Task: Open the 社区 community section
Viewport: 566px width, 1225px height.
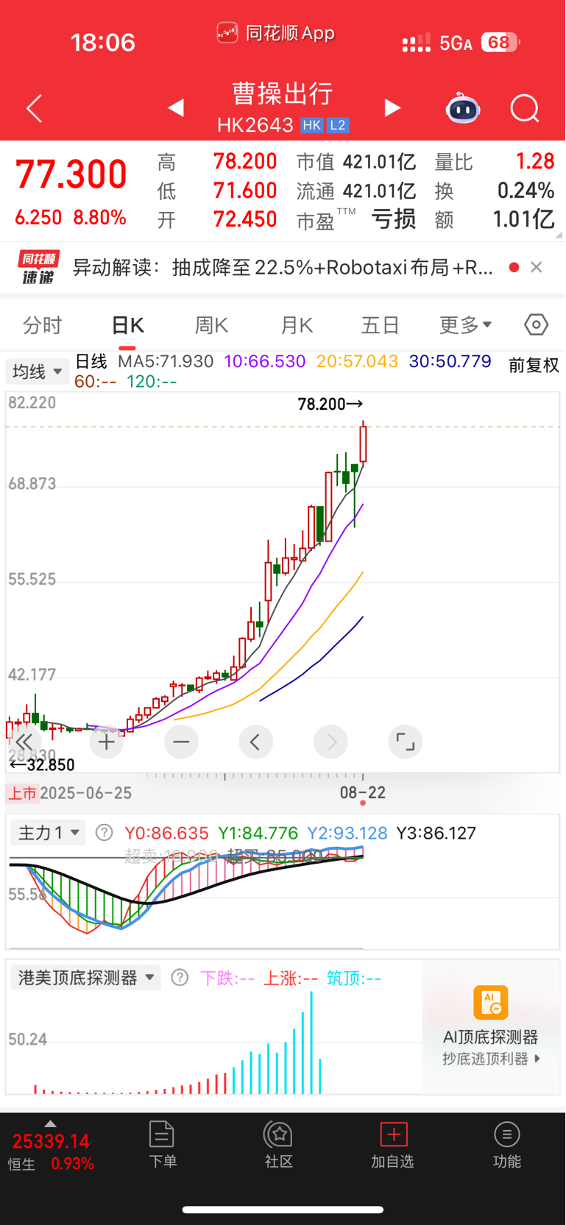Action: point(278,1144)
